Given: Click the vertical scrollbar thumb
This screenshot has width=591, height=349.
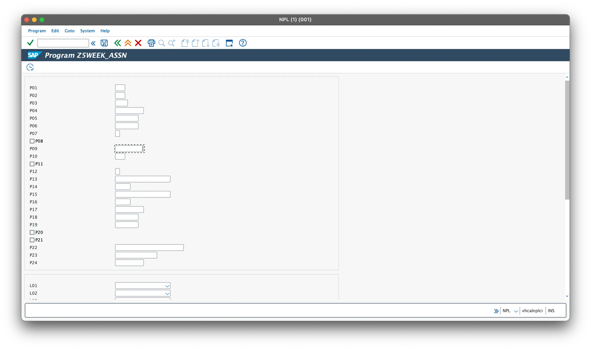Looking at the screenshot, I should (x=567, y=140).
